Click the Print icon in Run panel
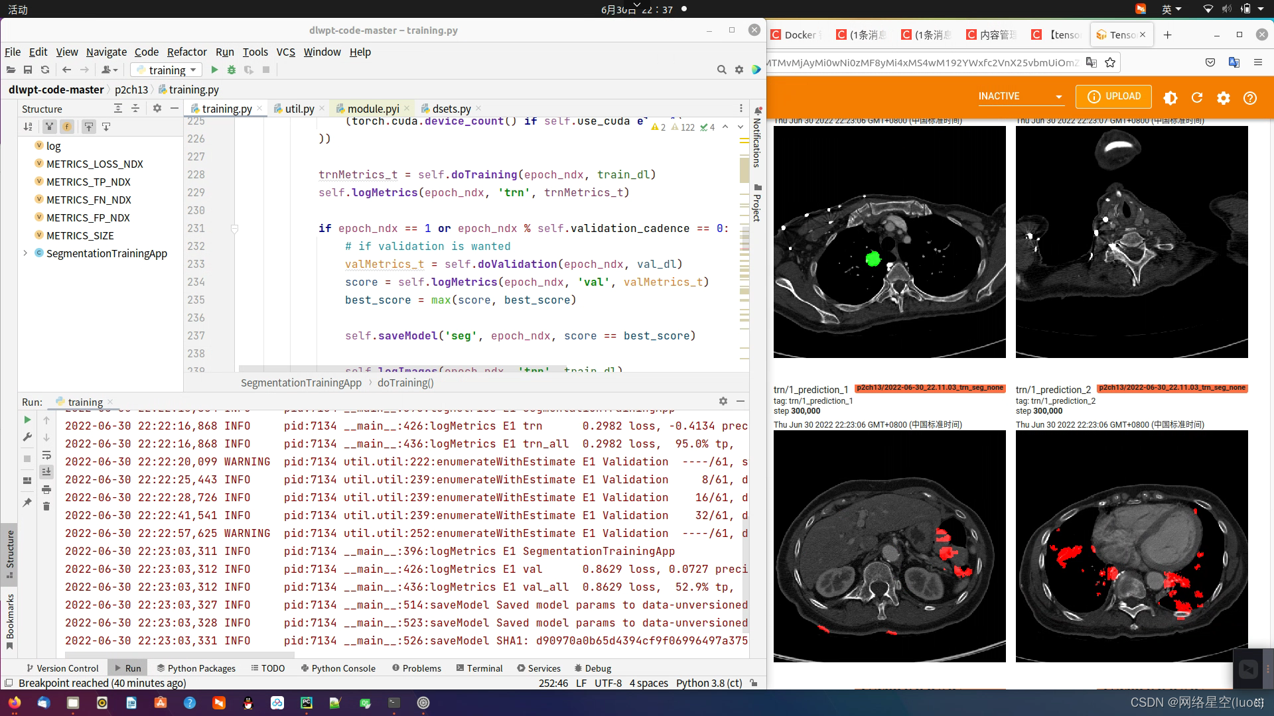 tap(46, 489)
